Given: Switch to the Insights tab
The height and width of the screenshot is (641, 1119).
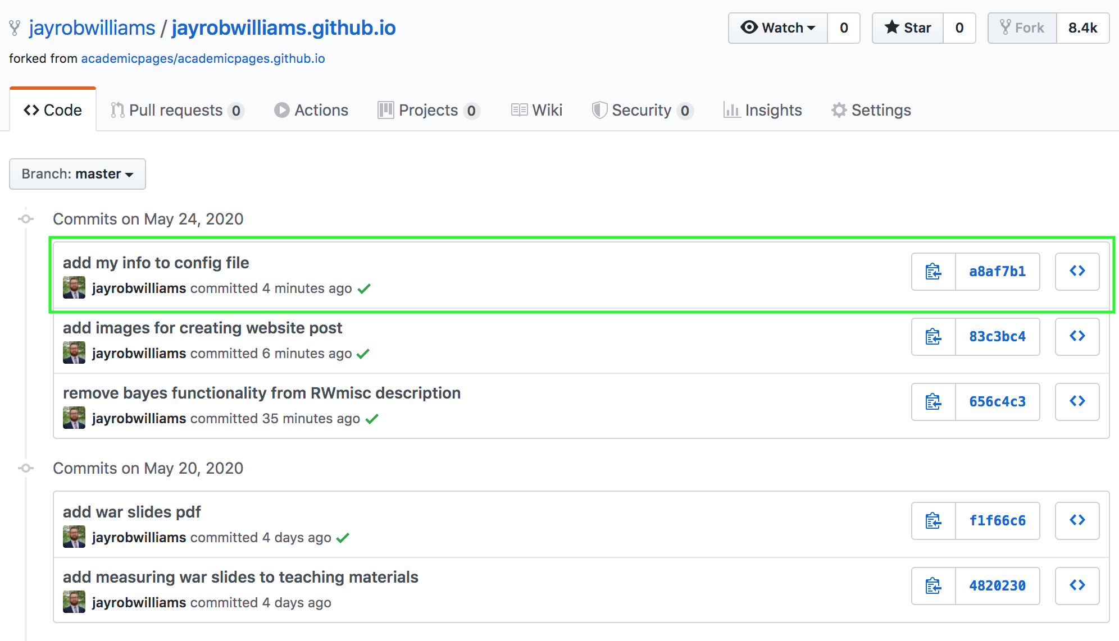Looking at the screenshot, I should coord(762,111).
